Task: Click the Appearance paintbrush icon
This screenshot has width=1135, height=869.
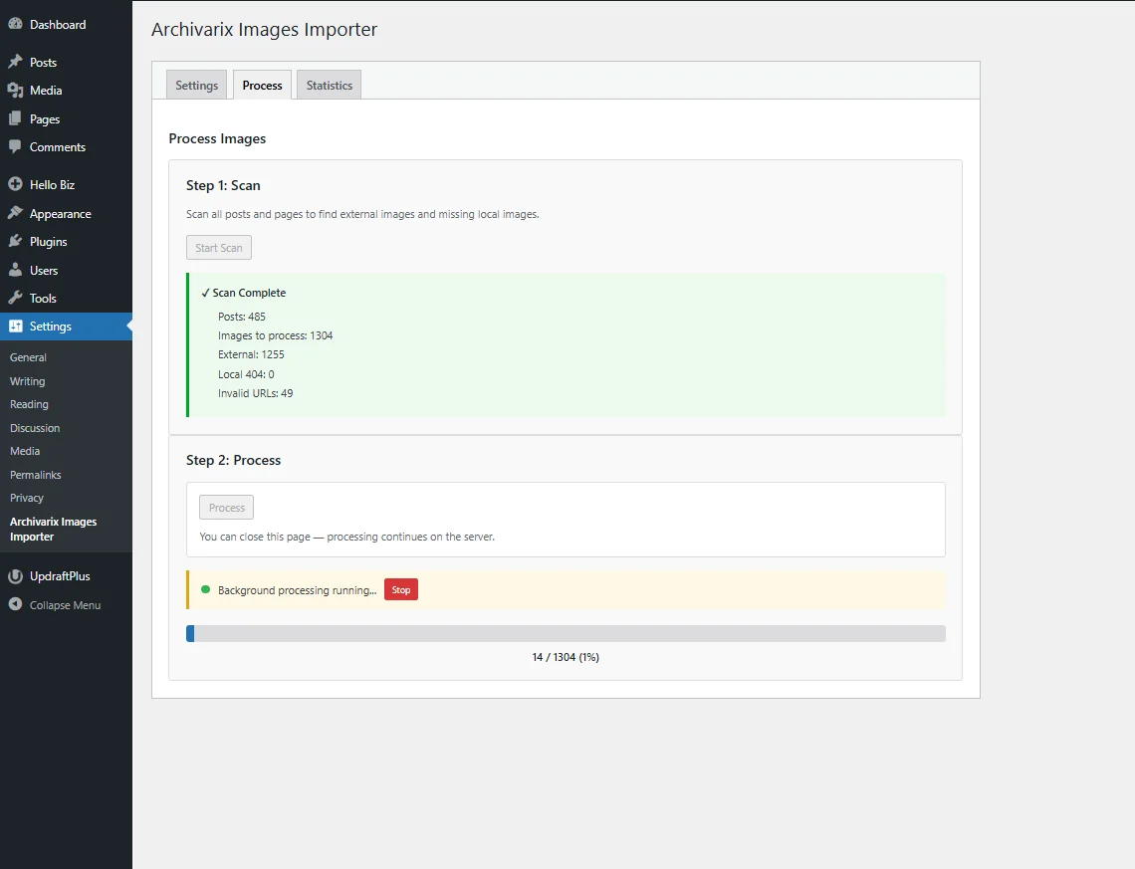Action: tap(15, 213)
